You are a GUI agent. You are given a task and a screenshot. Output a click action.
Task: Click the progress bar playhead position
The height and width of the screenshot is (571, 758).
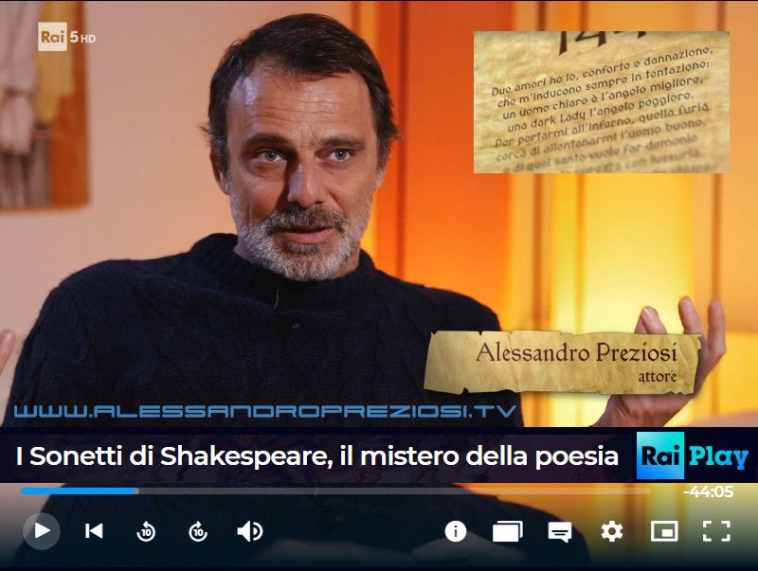(135, 491)
